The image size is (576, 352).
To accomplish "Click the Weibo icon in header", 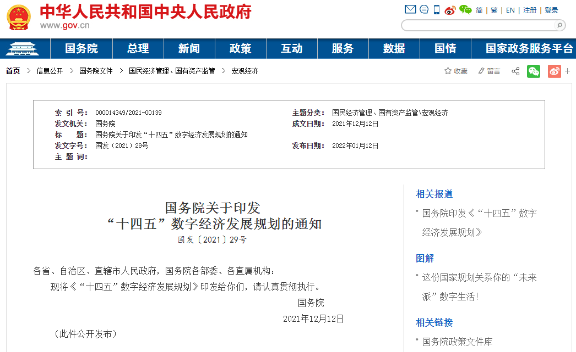I will pos(450,10).
